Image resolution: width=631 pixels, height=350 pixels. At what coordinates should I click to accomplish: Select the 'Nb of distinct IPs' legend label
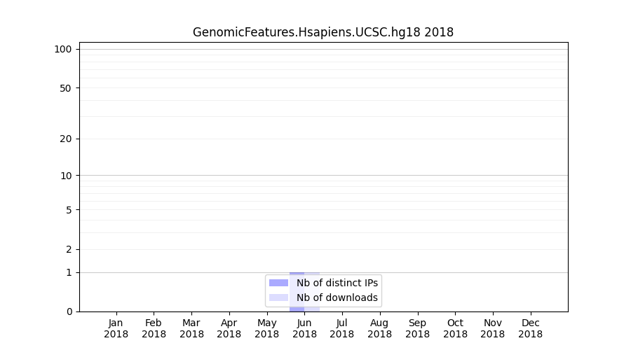point(337,283)
